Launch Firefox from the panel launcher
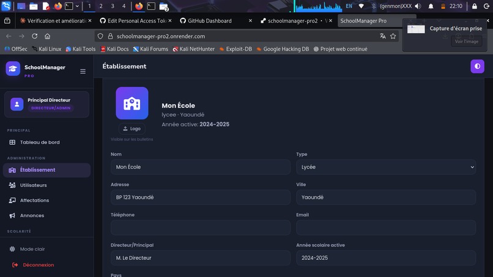This screenshot has height=277, width=493. pyautogui.click(x=58, y=6)
